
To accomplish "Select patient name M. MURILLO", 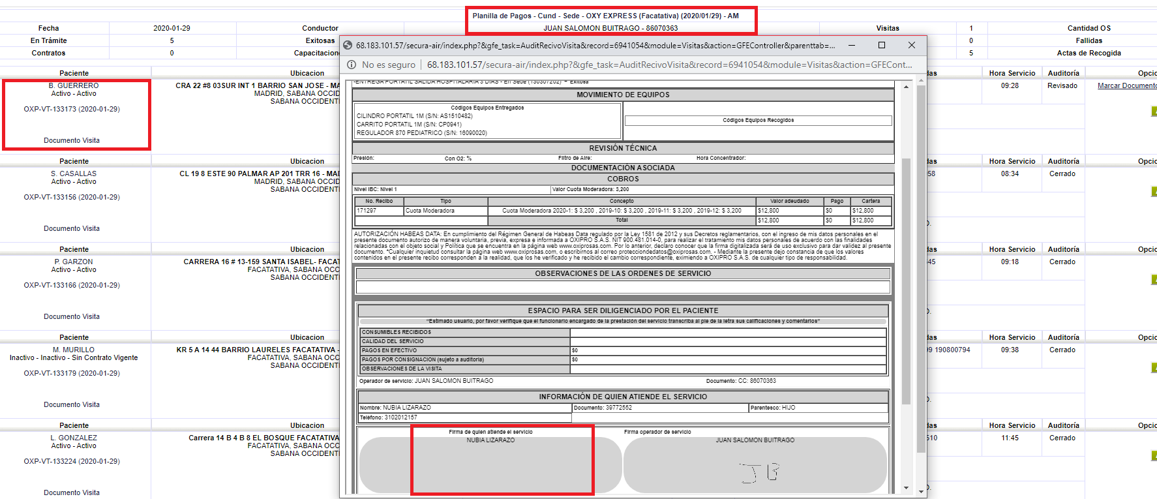I will (74, 350).
